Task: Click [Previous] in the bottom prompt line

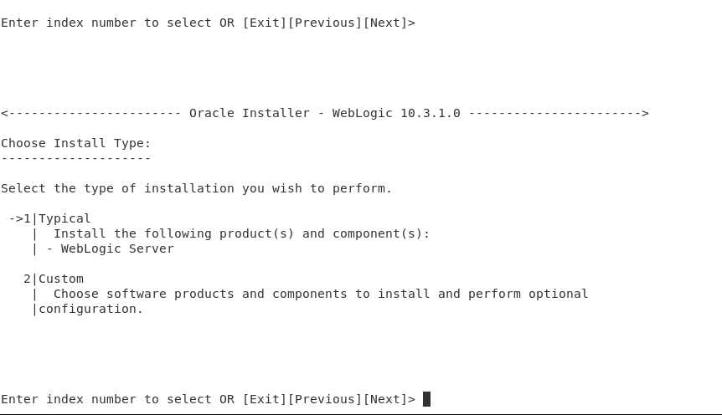Action: (325, 399)
